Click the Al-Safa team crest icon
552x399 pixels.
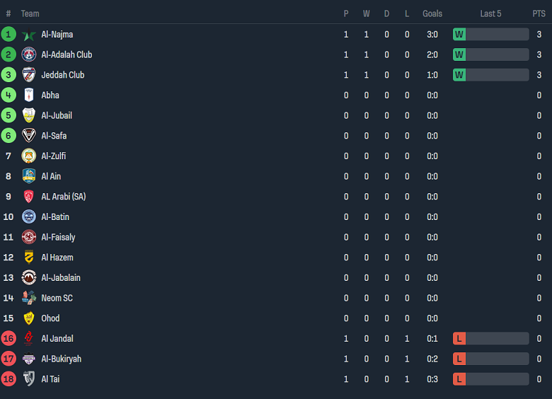pos(29,136)
